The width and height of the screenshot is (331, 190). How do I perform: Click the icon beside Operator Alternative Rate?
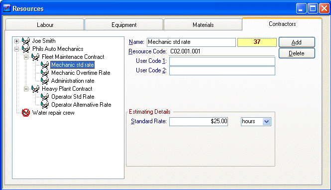click(x=45, y=105)
